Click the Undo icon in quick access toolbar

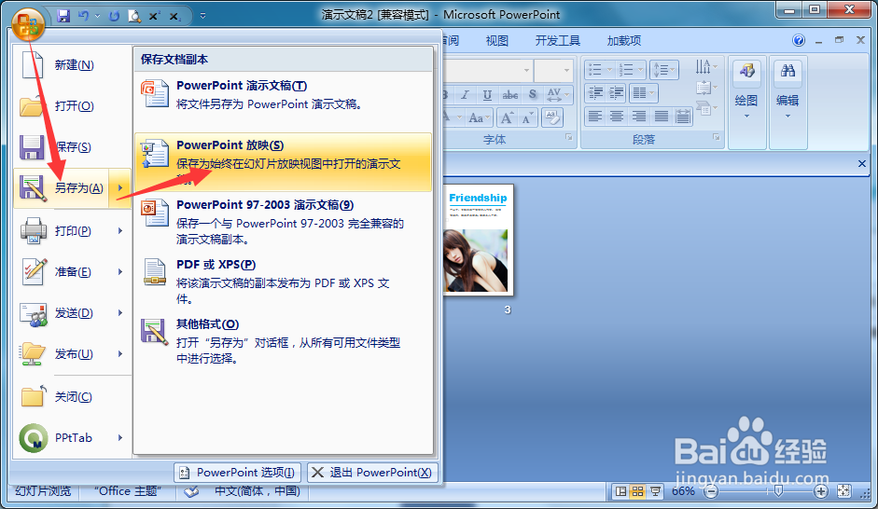[x=83, y=16]
